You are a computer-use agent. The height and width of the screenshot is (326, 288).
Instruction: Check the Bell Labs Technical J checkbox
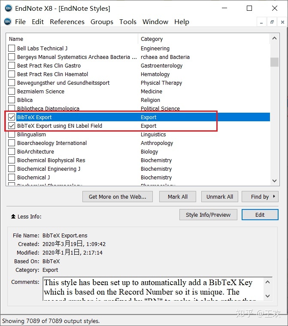tap(12, 48)
